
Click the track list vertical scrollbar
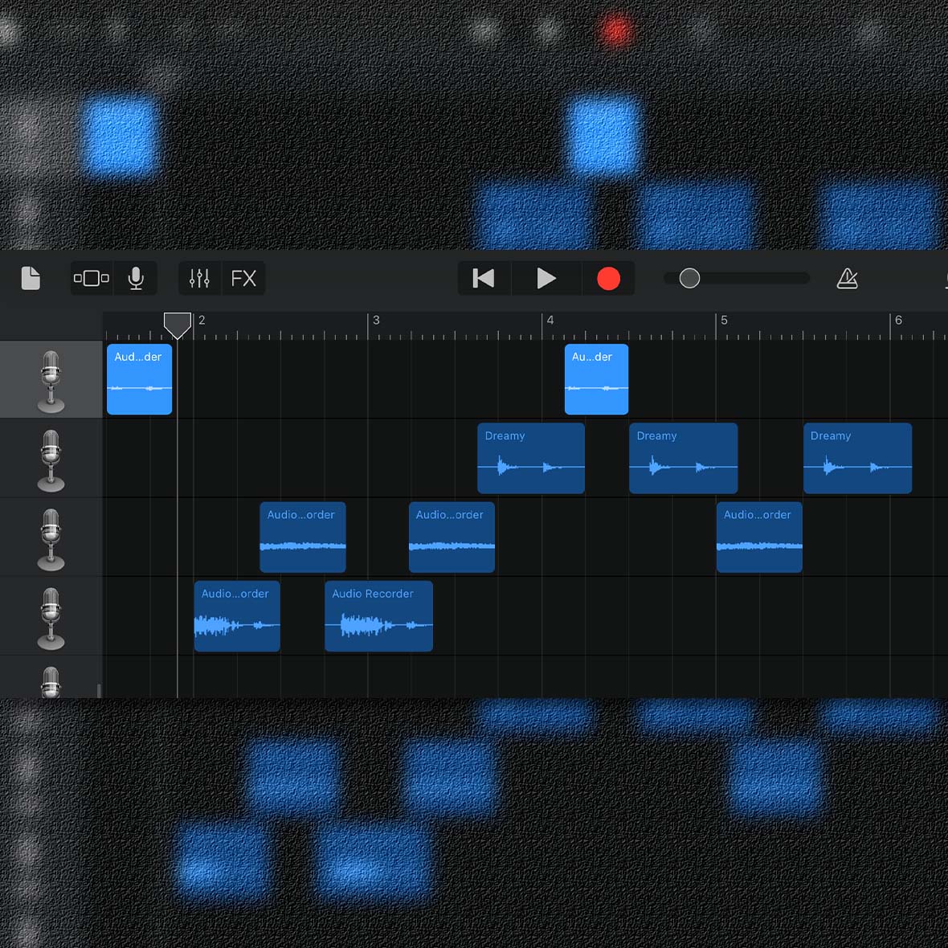tap(99, 690)
